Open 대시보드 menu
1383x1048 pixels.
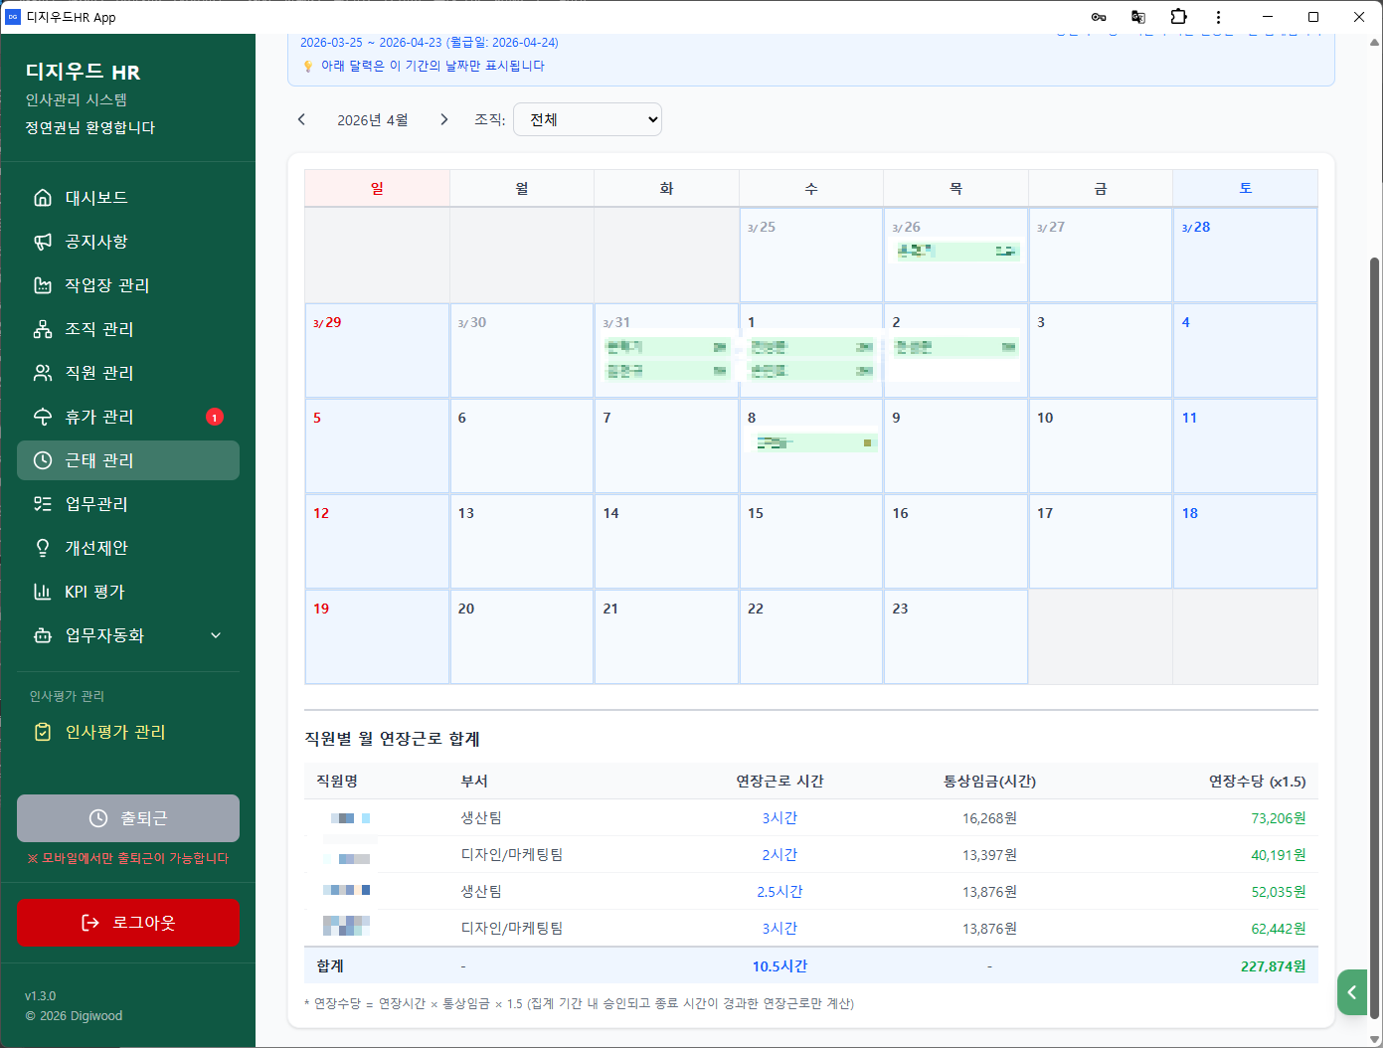[x=128, y=198]
